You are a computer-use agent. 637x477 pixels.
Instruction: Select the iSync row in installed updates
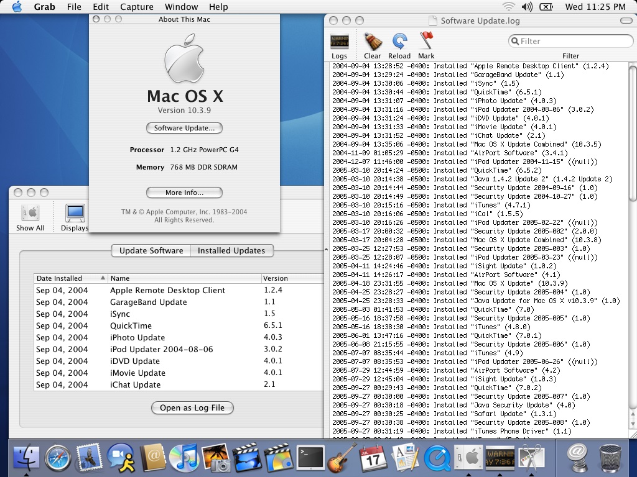point(179,314)
